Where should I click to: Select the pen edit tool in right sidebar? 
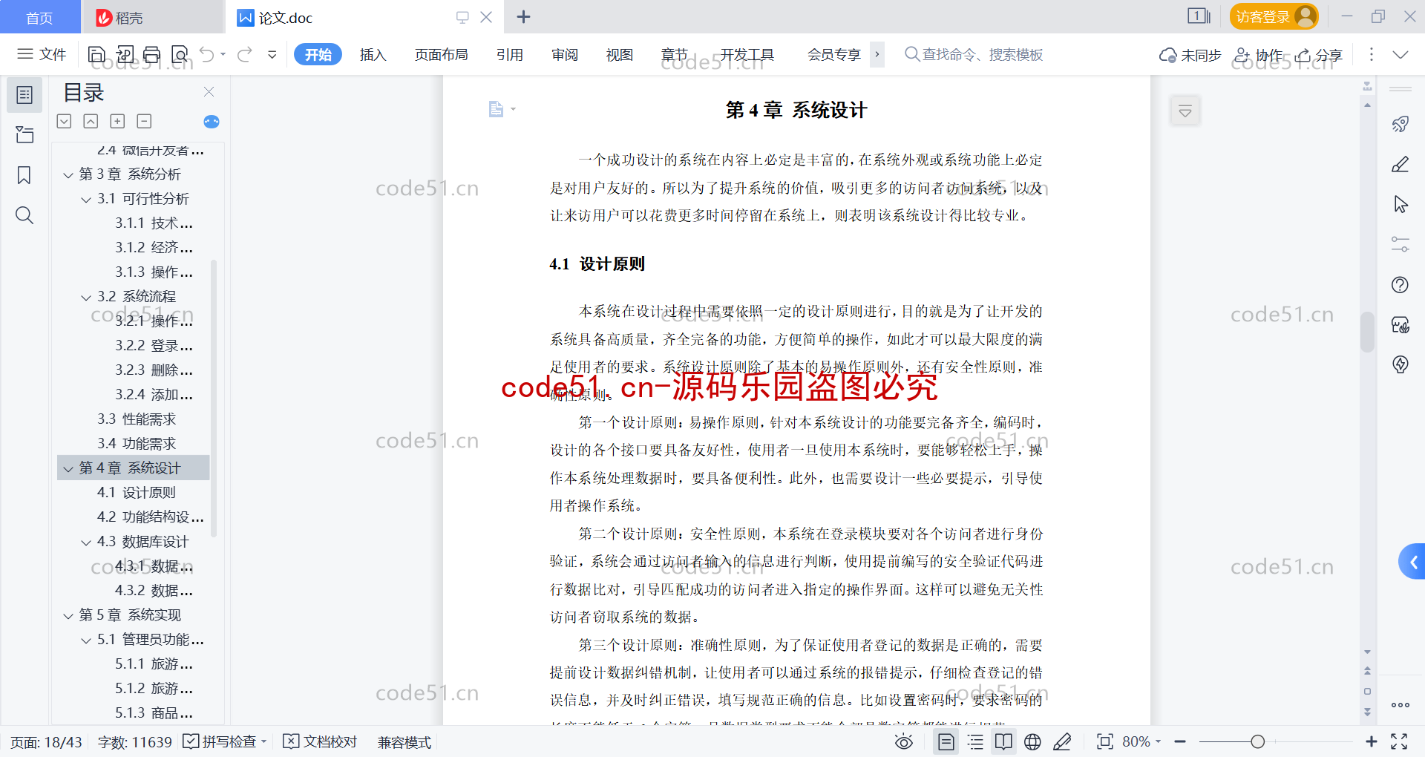(x=1401, y=164)
